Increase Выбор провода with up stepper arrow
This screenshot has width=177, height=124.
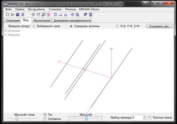pos(145,116)
